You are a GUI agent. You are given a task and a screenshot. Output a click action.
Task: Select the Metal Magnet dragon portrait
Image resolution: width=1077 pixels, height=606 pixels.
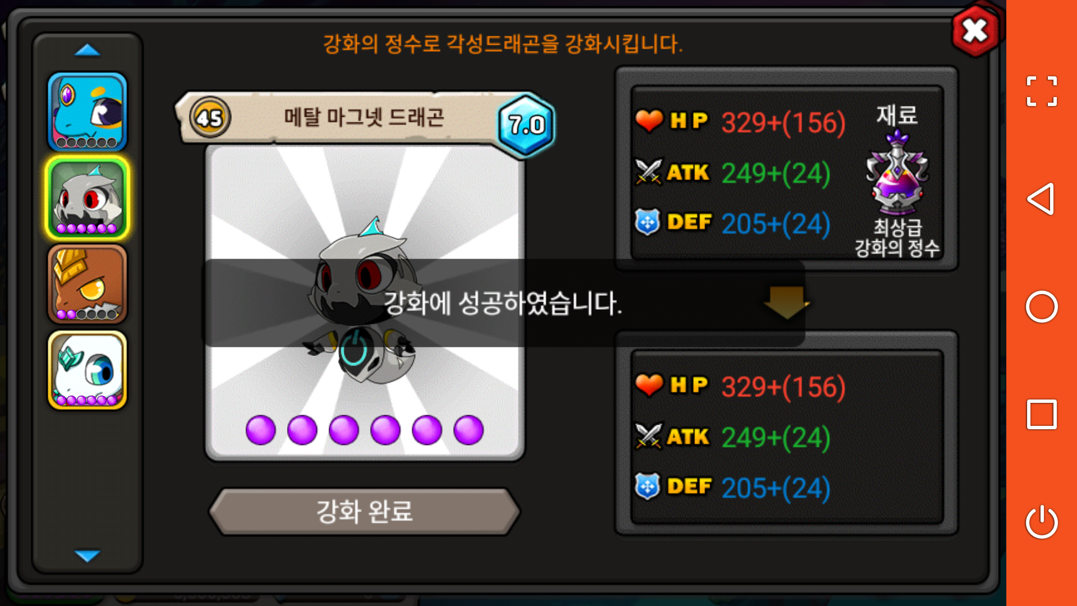(x=88, y=198)
